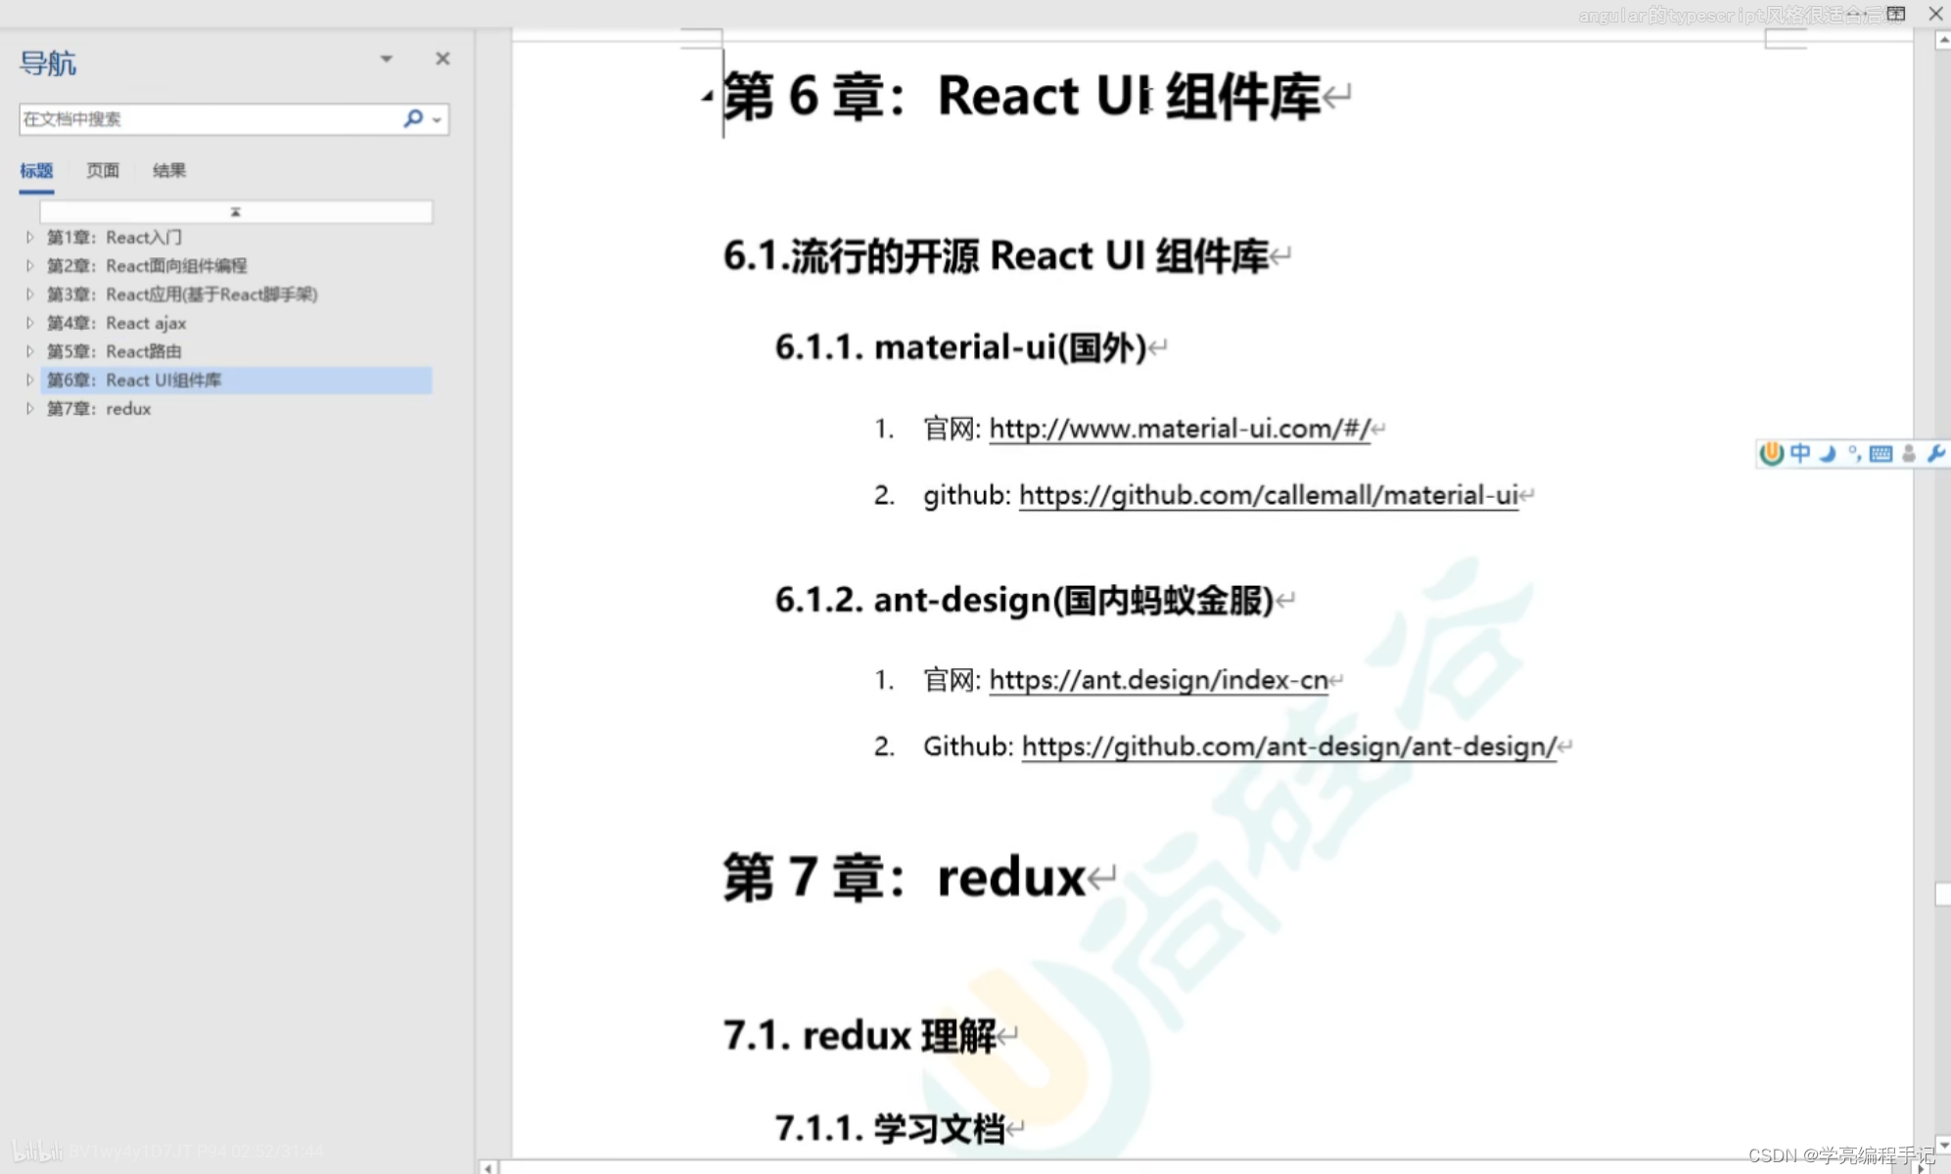The width and height of the screenshot is (1951, 1174).
Task: Click the jump-to-beginning bar above headings list
Action: pos(236,211)
